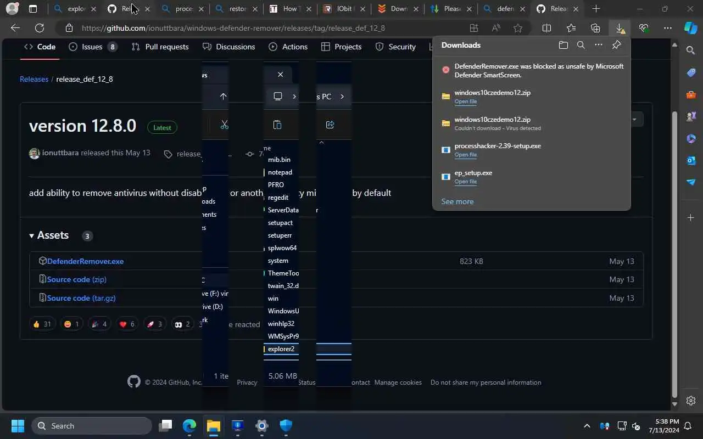Click the Share icon in File Explorer
This screenshot has width=703, height=439.
[x=330, y=125]
